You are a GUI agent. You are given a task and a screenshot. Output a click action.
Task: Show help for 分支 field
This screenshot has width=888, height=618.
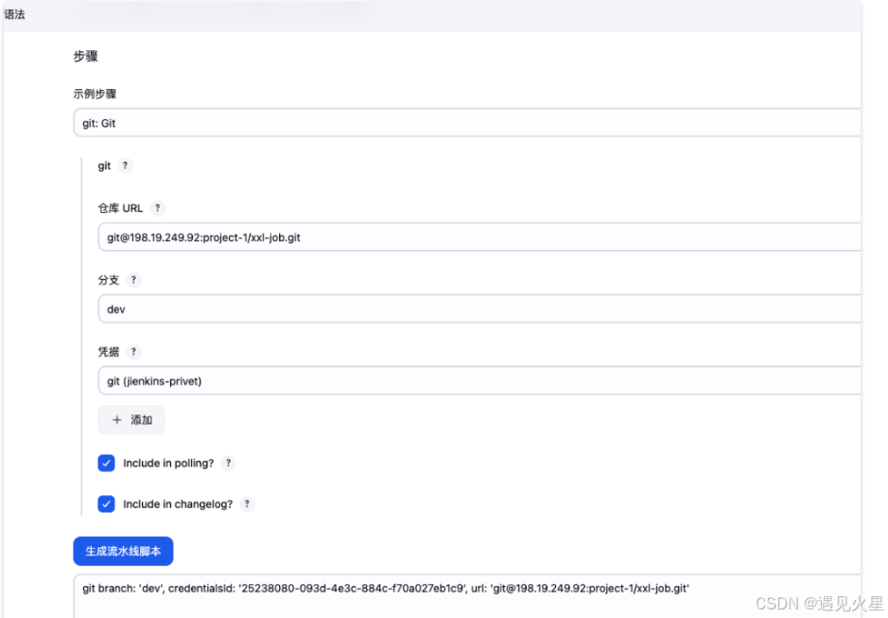(133, 279)
